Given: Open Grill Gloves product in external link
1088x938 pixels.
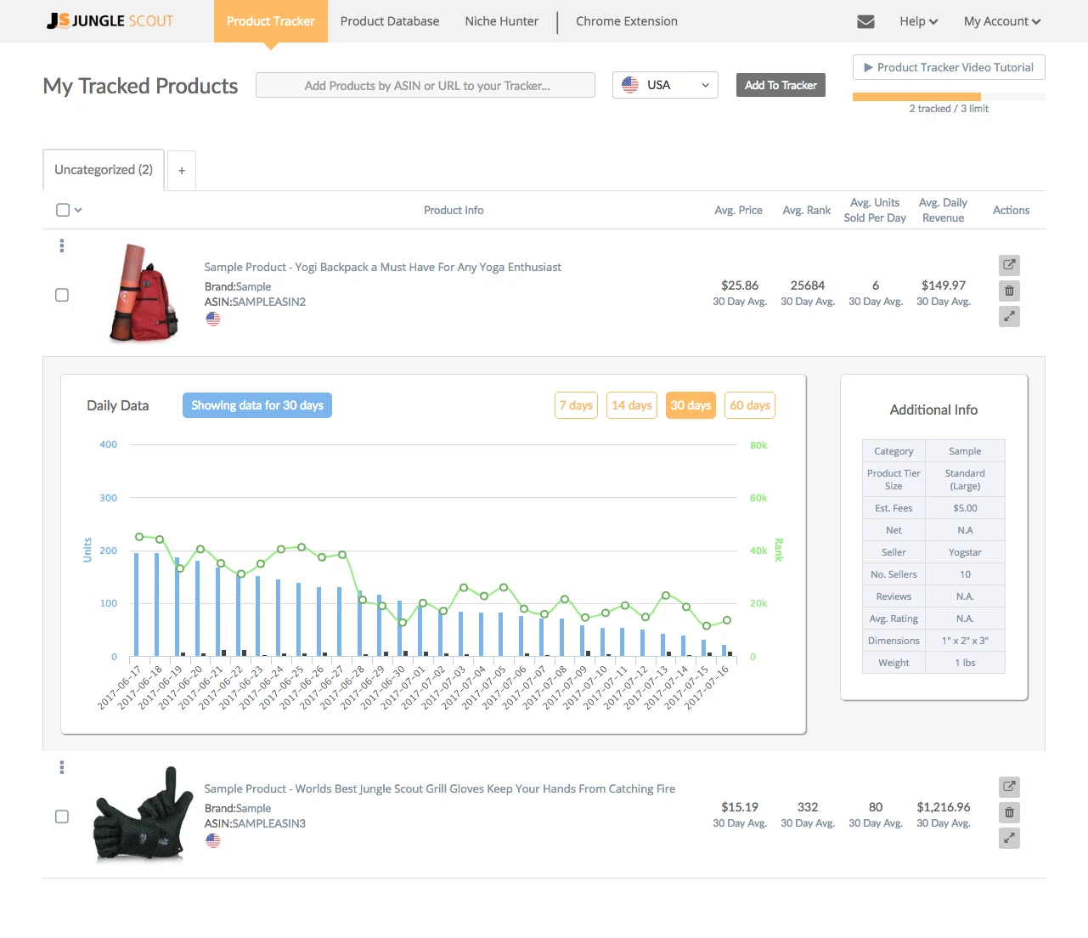Looking at the screenshot, I should (1009, 787).
